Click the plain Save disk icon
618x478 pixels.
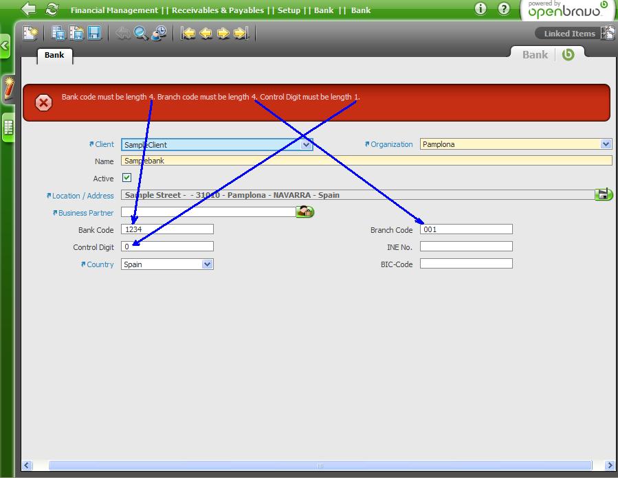click(94, 33)
